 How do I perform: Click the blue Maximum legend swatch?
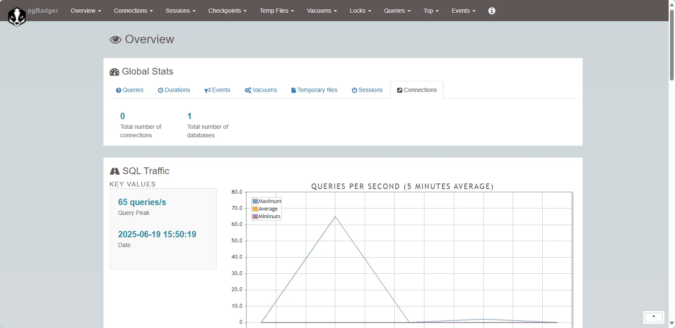[255, 201]
